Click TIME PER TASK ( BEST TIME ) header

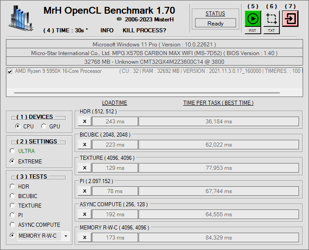tap(218, 103)
